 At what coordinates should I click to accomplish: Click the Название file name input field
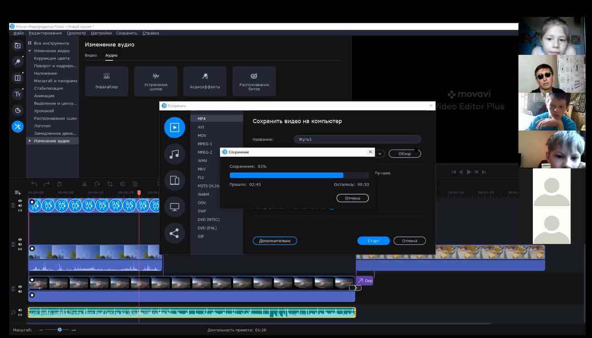coord(357,139)
